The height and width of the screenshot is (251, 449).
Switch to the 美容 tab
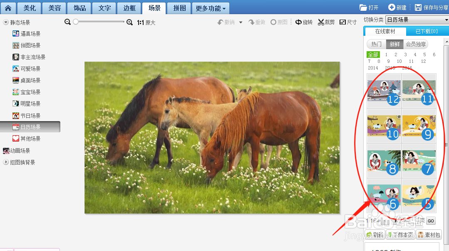(x=55, y=8)
